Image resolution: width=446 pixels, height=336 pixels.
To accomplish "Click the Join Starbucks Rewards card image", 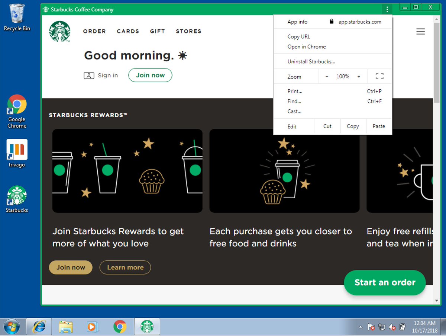I will (127, 171).
